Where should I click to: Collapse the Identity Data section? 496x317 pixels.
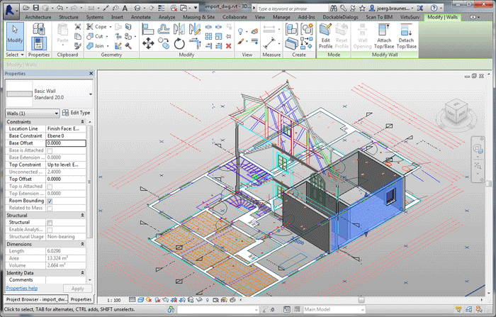tap(83, 272)
